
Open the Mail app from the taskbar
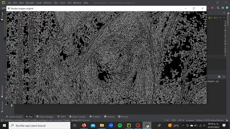coord(93,125)
